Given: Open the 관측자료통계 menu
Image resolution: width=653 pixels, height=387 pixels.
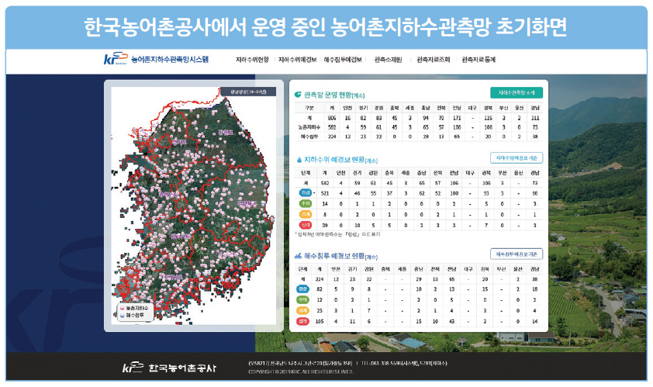Looking at the screenshot, I should 479,60.
